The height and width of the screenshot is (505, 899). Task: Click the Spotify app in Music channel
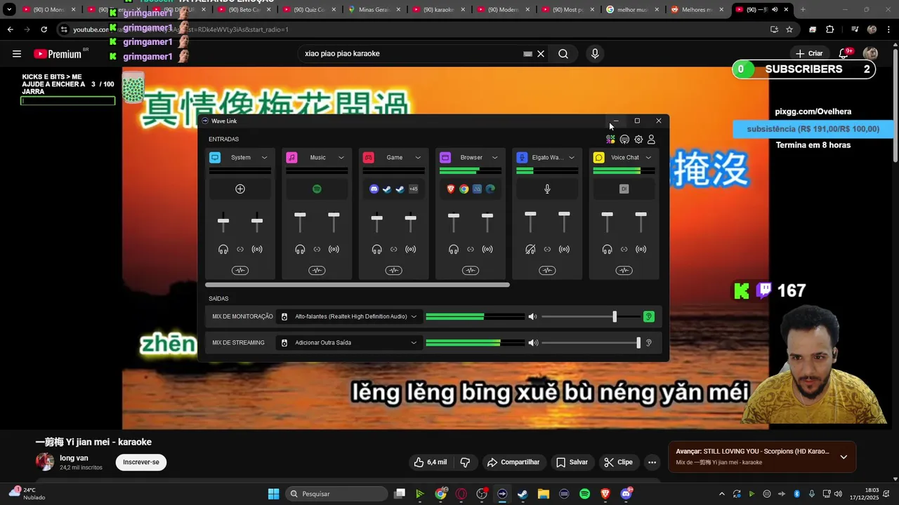point(317,189)
